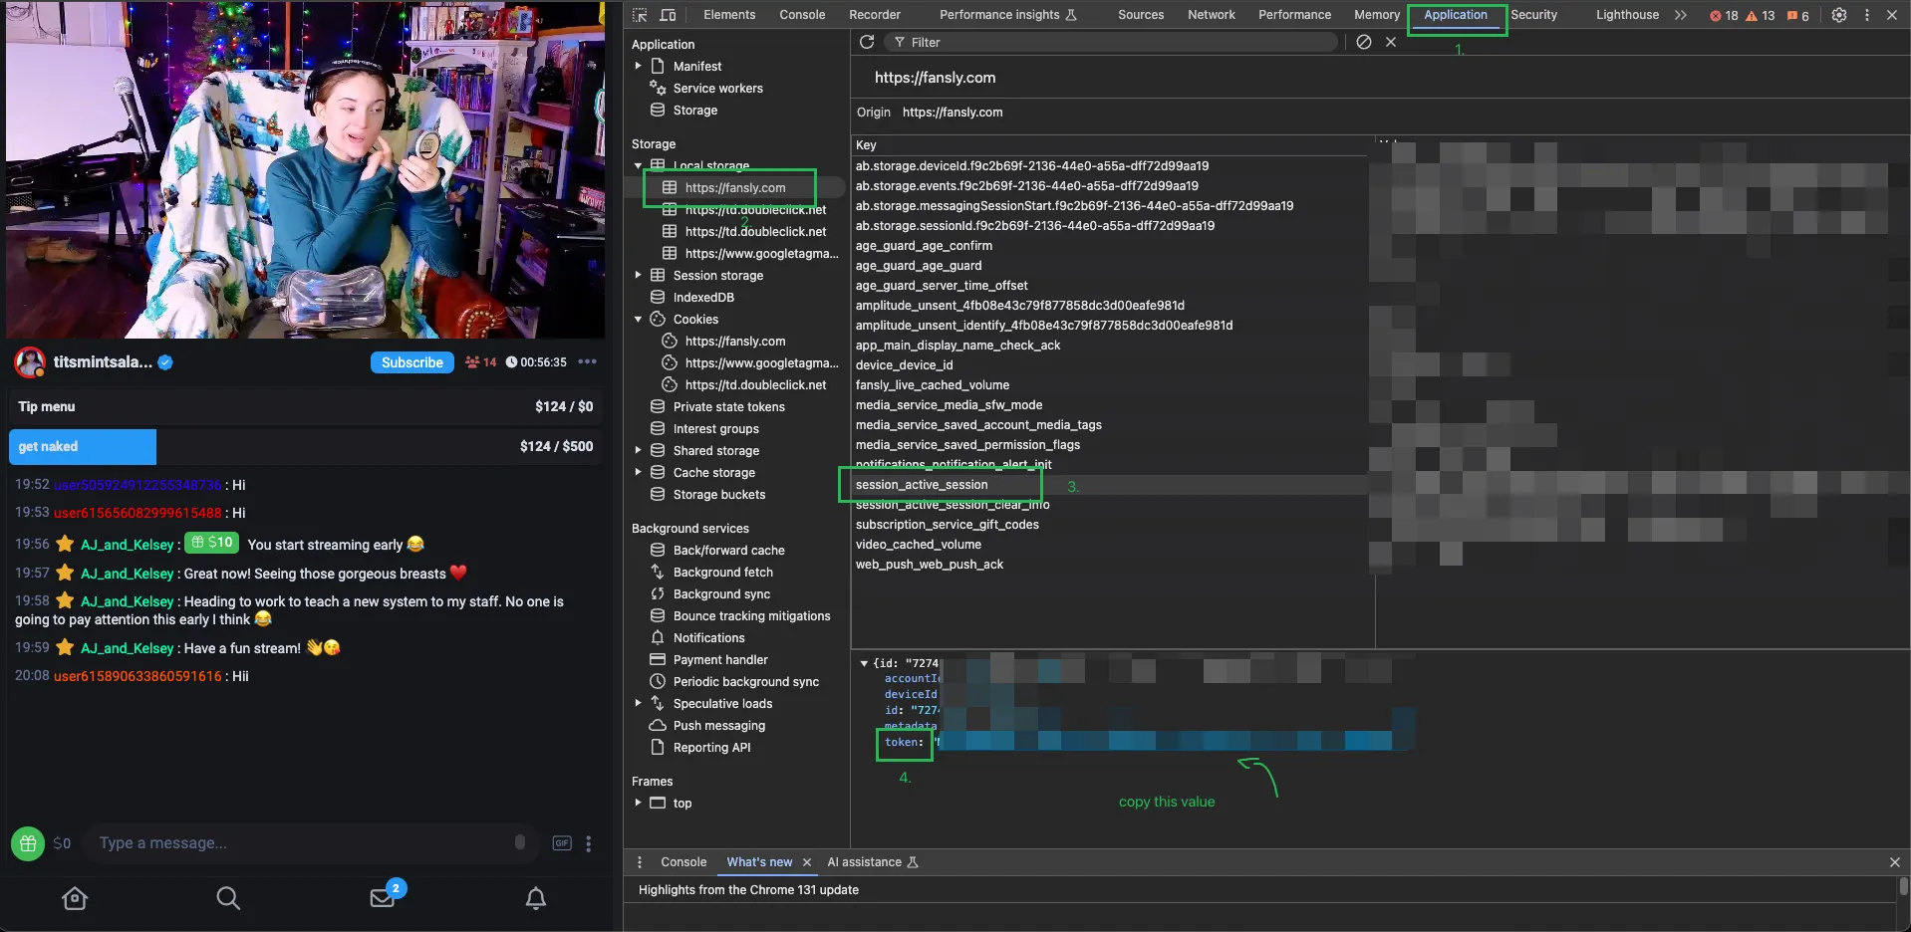Viewport: 1911px width, 932px height.
Task: Switch to the Elements tab
Action: point(729,15)
